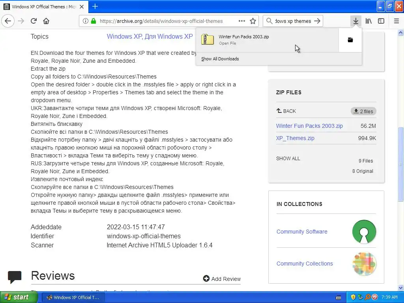The height and width of the screenshot is (303, 404).
Task: Click the Add Review plus icon
Action: (x=206, y=279)
